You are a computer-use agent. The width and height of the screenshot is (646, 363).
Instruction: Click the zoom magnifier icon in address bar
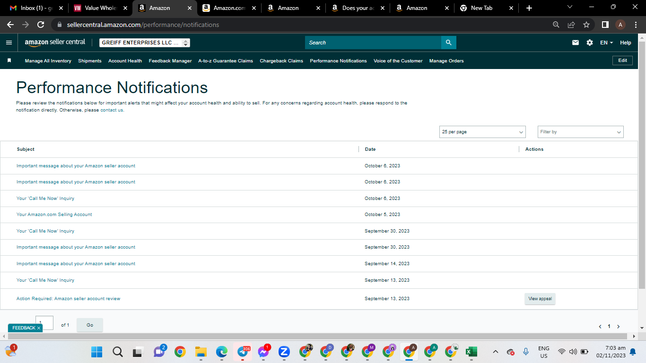pos(556,25)
